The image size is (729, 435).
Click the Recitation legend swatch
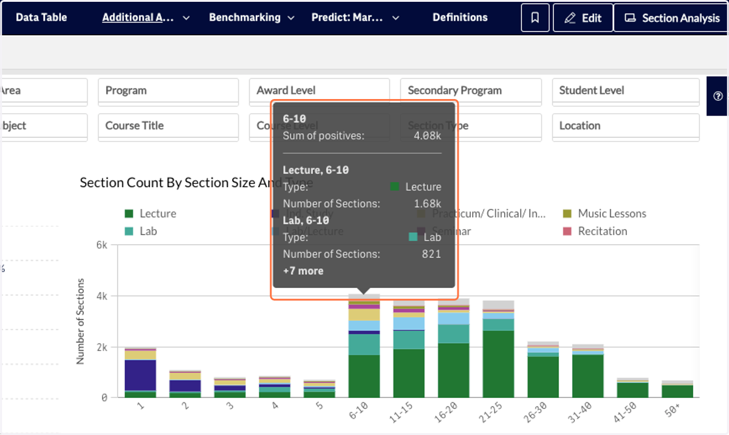coord(567,231)
